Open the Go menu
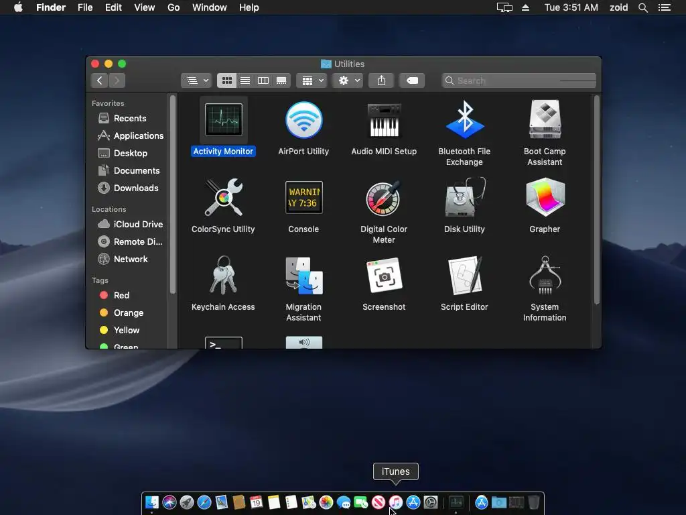The width and height of the screenshot is (686, 515). click(x=174, y=7)
